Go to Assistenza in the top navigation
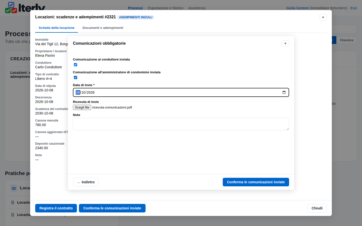Viewport: 362px width, 226px height. click(x=197, y=8)
